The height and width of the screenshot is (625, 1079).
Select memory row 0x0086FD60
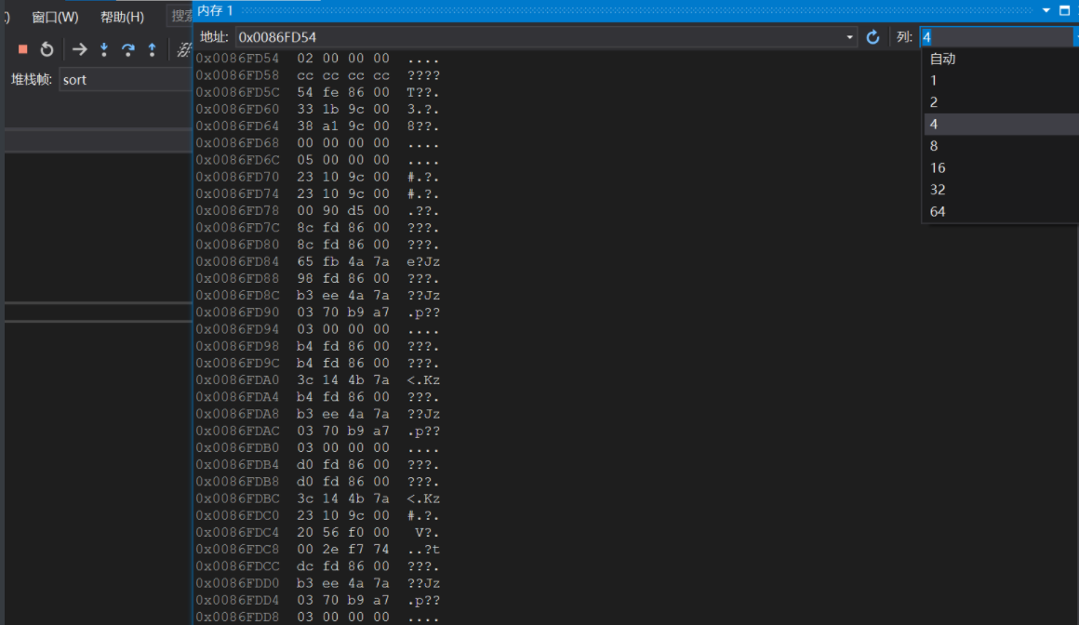pos(317,110)
